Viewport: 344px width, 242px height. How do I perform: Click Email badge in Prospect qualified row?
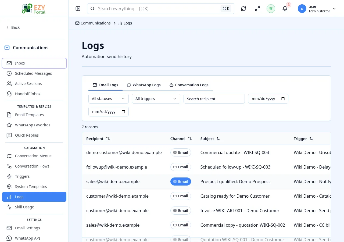[181, 181]
